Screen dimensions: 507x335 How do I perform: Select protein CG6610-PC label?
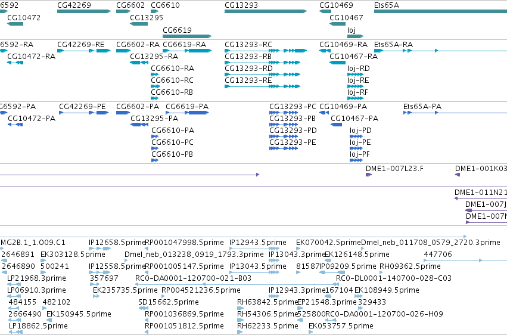[x=173, y=142]
